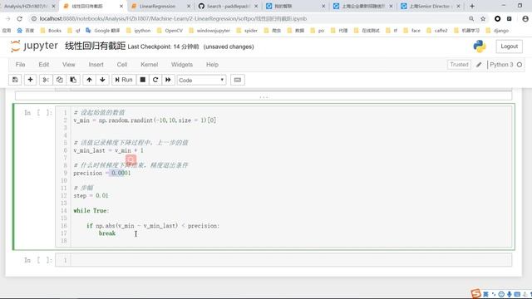Click the precision = 0.0001 line
Viewport: 532px width, 299px height.
click(101, 173)
